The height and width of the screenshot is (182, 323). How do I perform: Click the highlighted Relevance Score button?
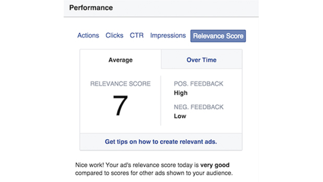(218, 36)
